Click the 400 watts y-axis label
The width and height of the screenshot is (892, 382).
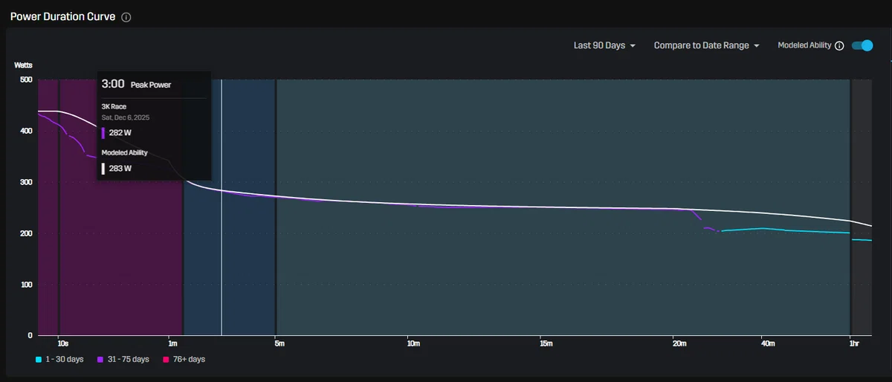tap(26, 131)
